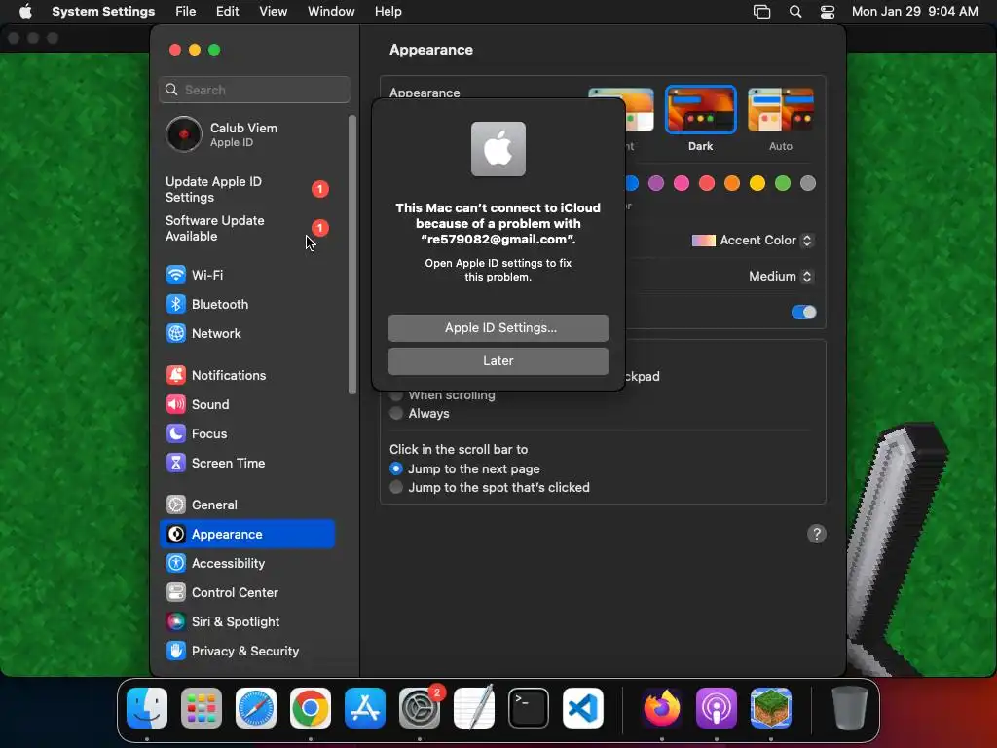Open Finder from the Dock
This screenshot has height=748, width=997.
pyautogui.click(x=147, y=708)
